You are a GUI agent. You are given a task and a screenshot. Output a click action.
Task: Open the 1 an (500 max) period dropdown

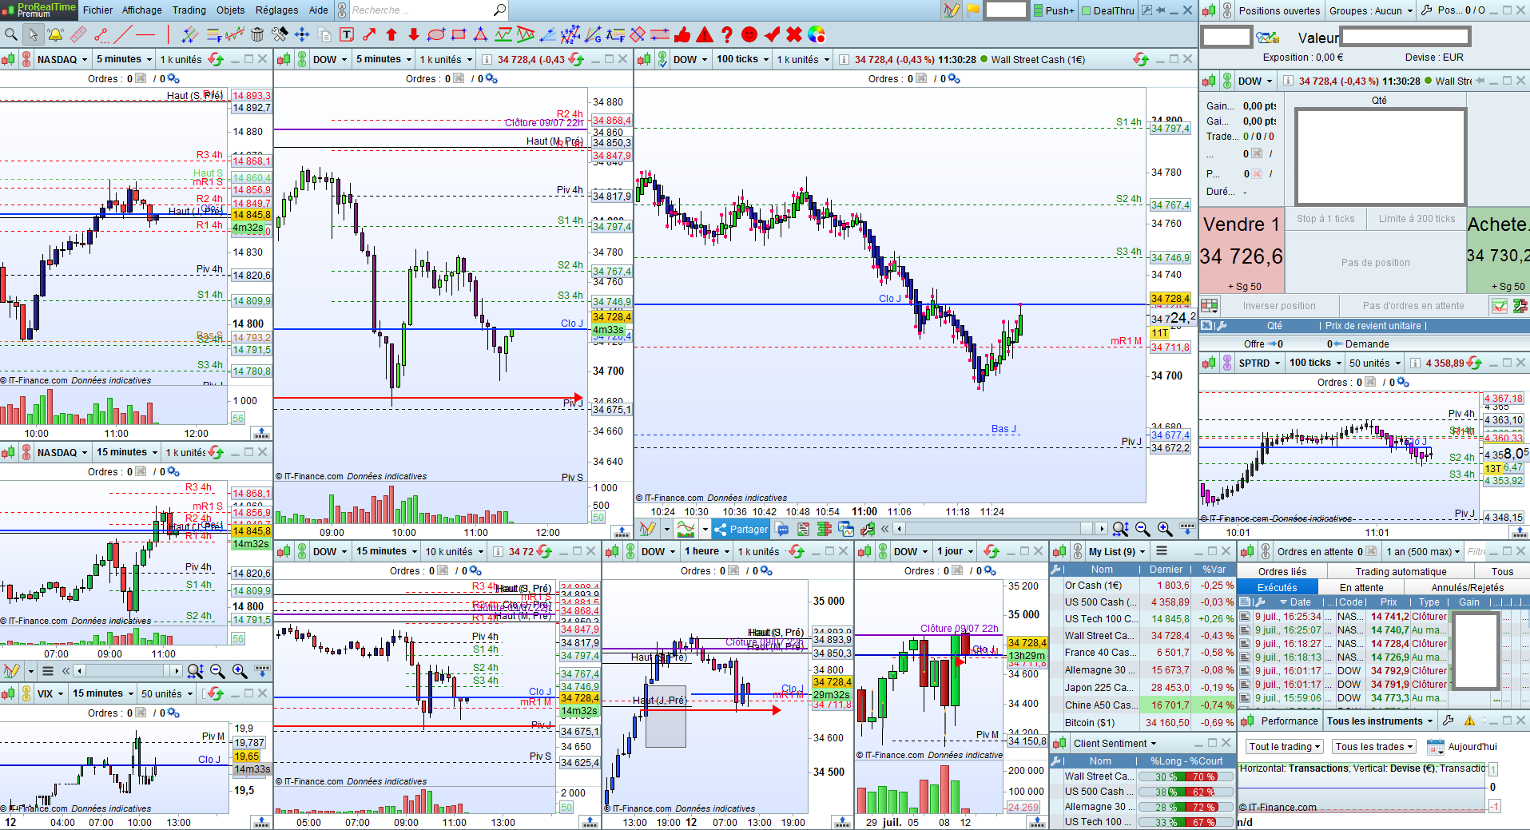(x=1423, y=551)
